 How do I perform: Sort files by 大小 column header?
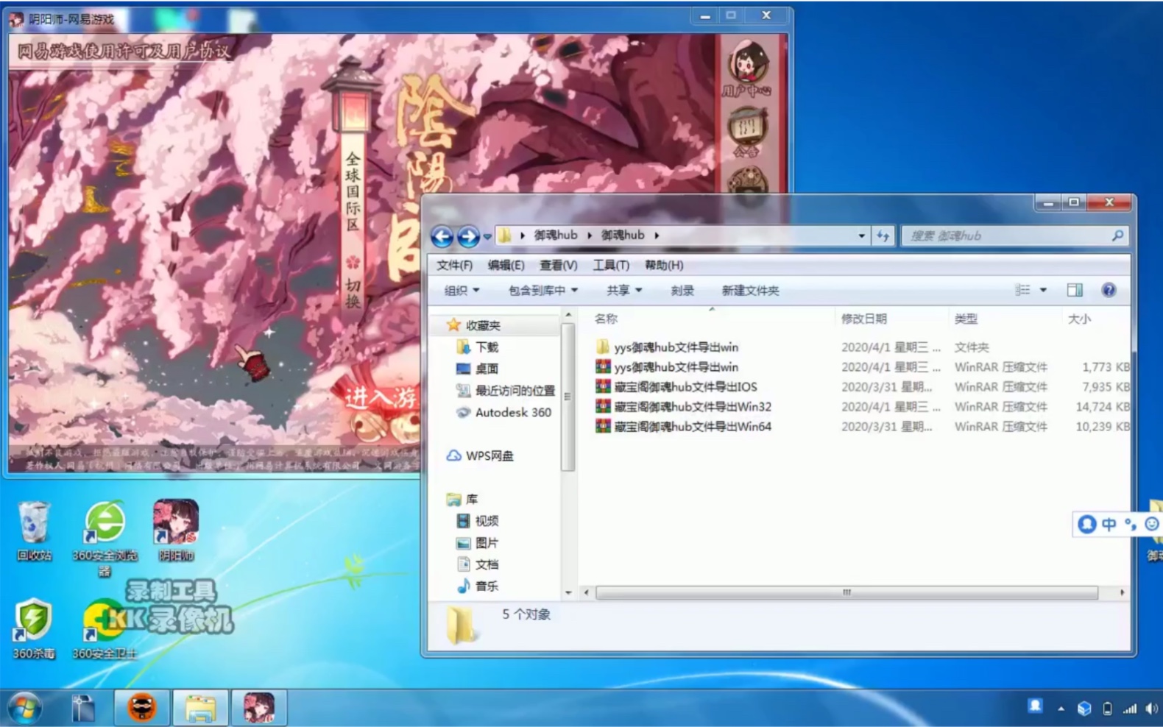coord(1079,319)
